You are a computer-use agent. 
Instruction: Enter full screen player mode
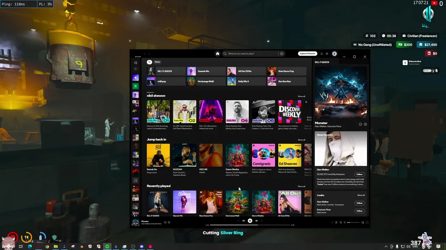click(x=367, y=222)
